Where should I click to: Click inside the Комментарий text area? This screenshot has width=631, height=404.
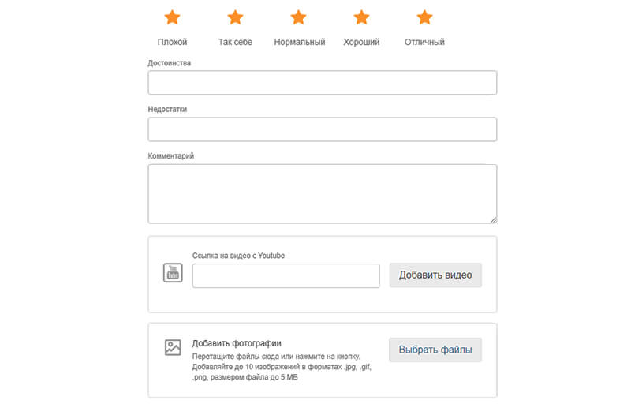tap(322, 193)
